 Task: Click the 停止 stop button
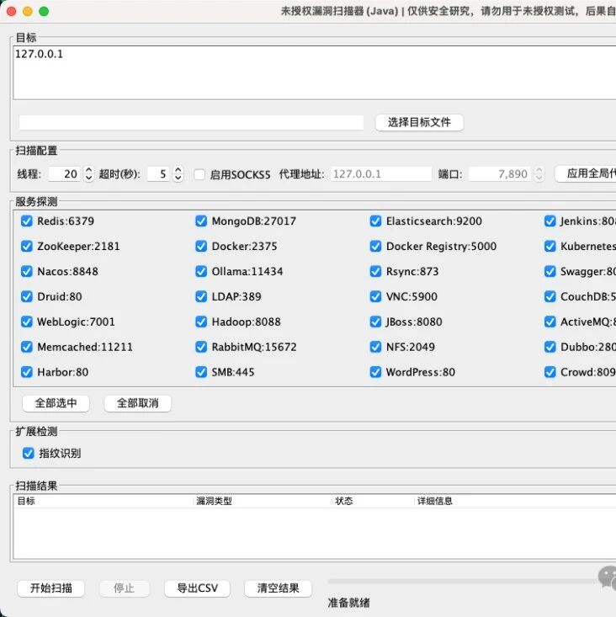tap(125, 588)
